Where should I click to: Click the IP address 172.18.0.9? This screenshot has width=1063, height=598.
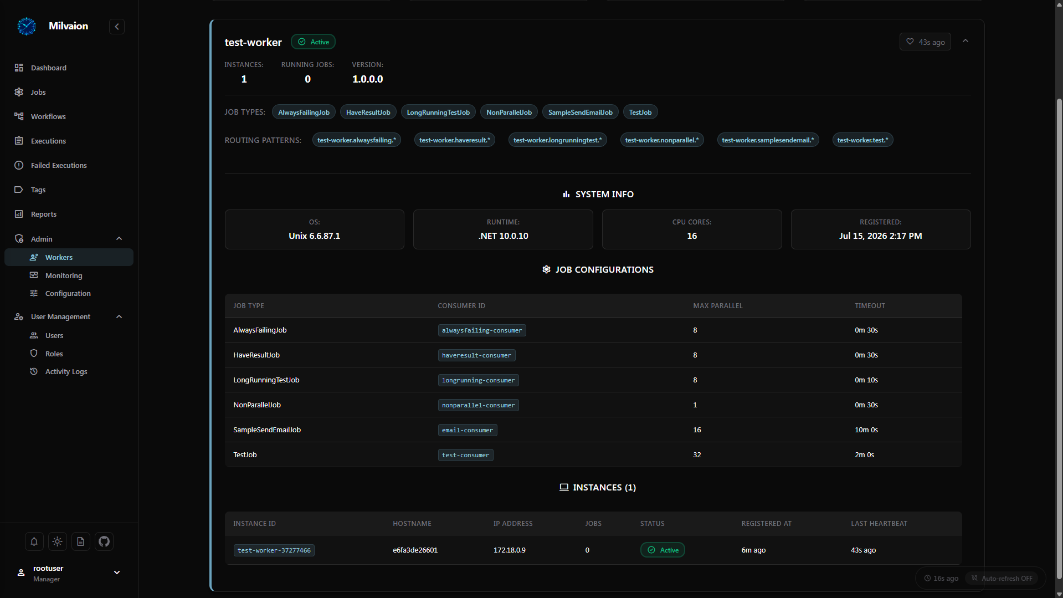pos(510,550)
